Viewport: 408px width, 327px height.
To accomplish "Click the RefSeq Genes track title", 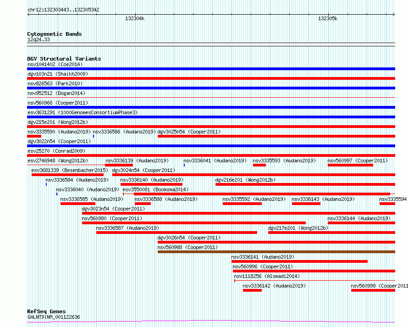I will point(47,311).
